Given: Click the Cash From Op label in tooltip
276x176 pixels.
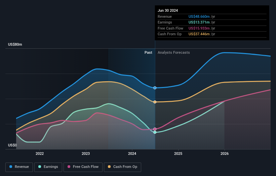Looking at the screenshot, I should (169, 34).
